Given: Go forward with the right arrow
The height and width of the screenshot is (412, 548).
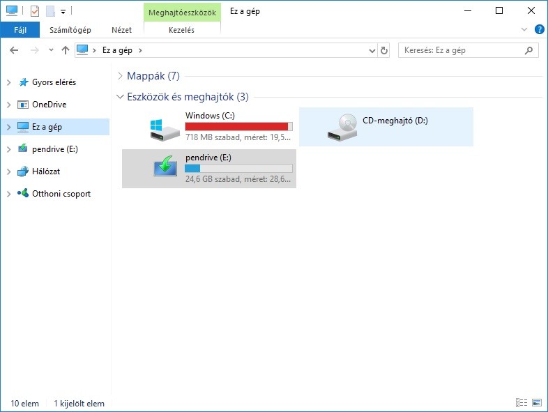Looking at the screenshot, I should point(35,50).
